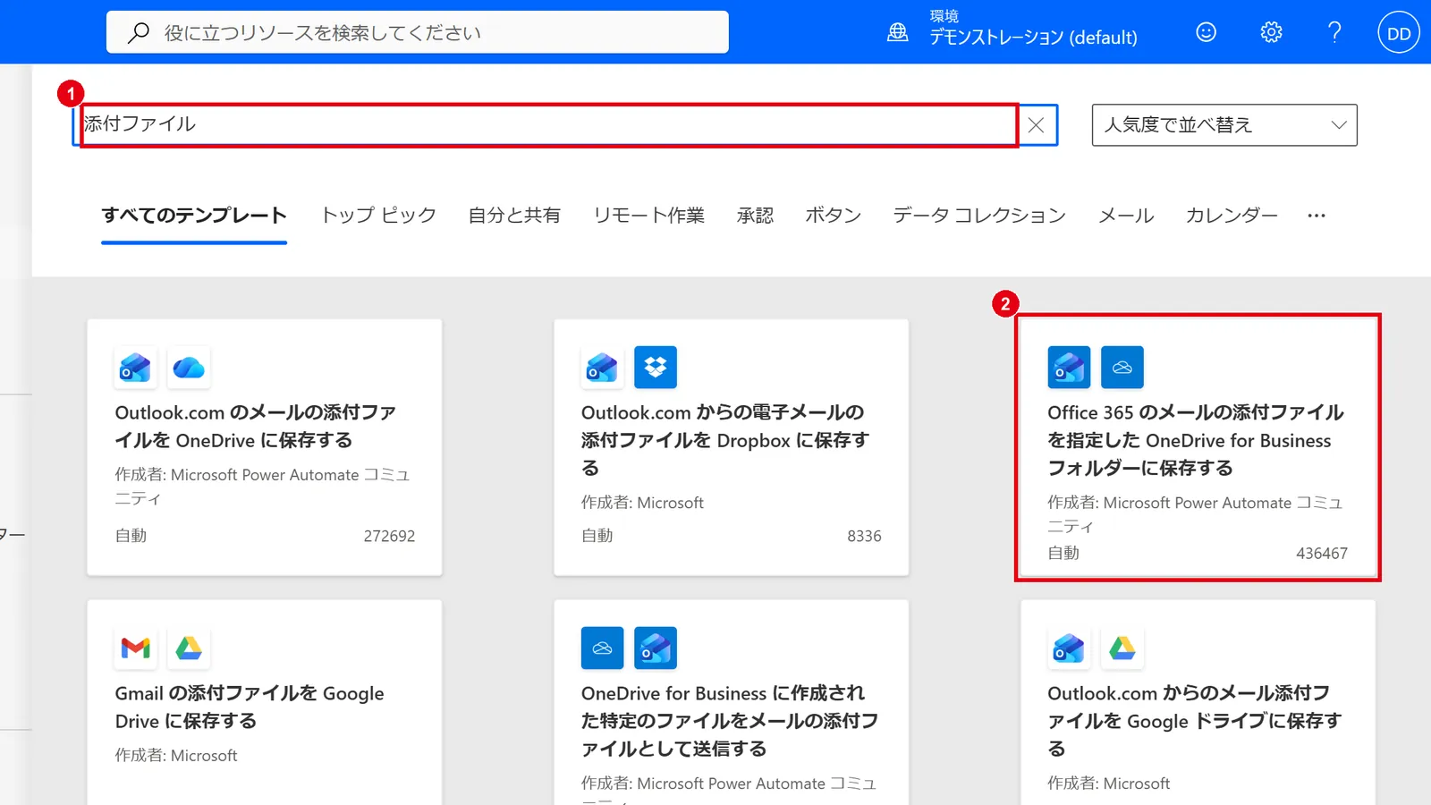The height and width of the screenshot is (805, 1431).
Task: Click OneDrive for Business icon on 送信する card
Action: coord(602,648)
